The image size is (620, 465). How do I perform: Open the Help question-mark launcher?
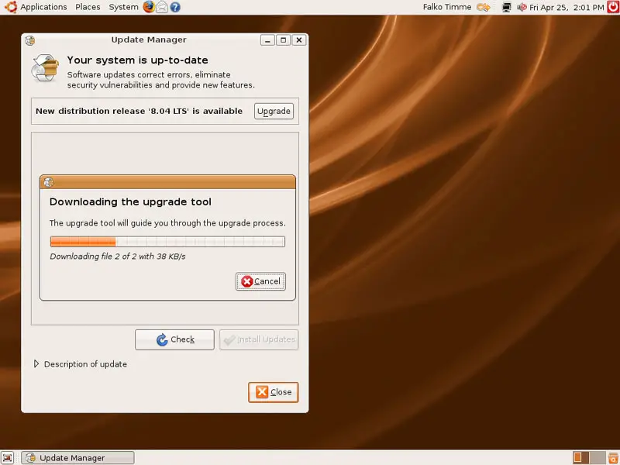tap(175, 7)
